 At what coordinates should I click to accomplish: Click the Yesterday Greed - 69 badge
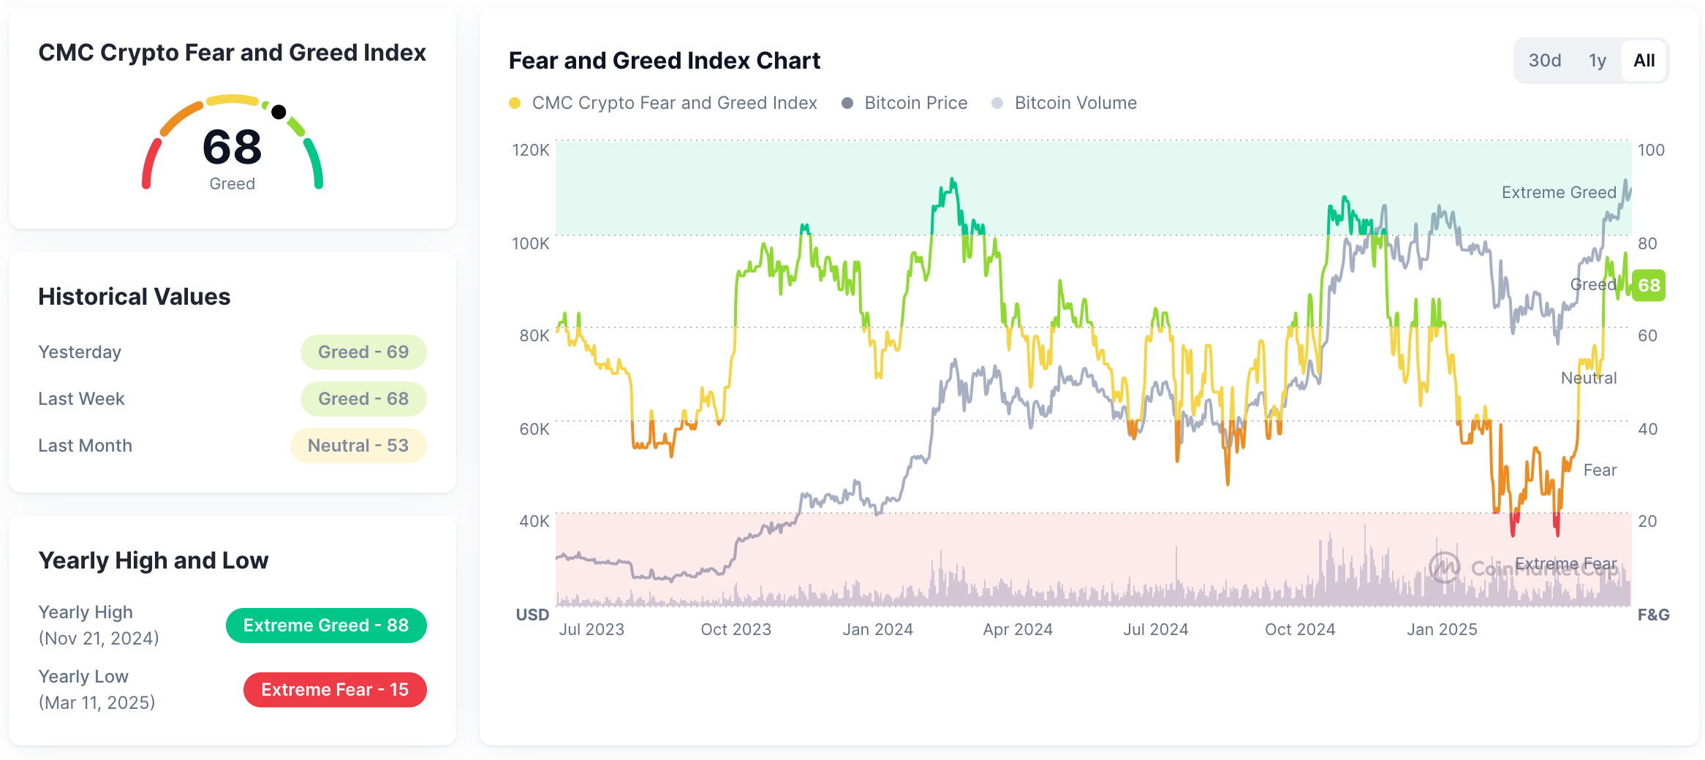pos(363,352)
